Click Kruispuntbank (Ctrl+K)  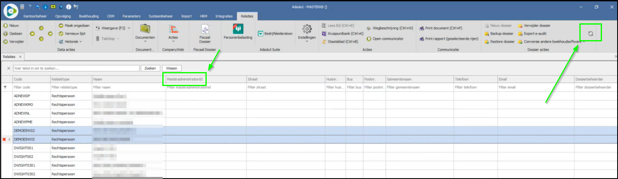pyautogui.click(x=343, y=34)
